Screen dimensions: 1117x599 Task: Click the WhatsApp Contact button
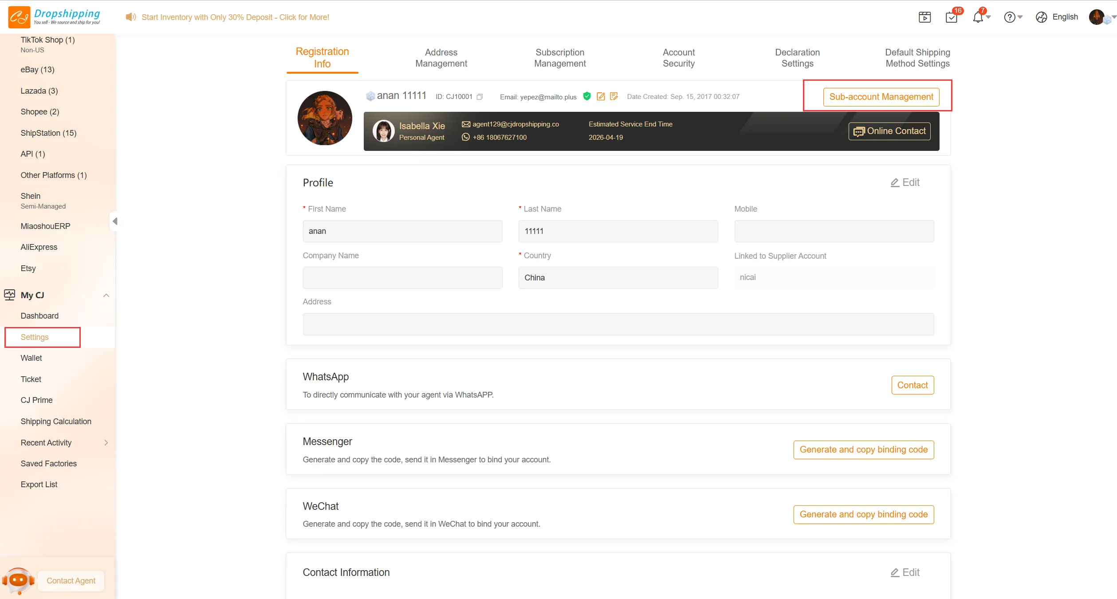pyautogui.click(x=912, y=385)
